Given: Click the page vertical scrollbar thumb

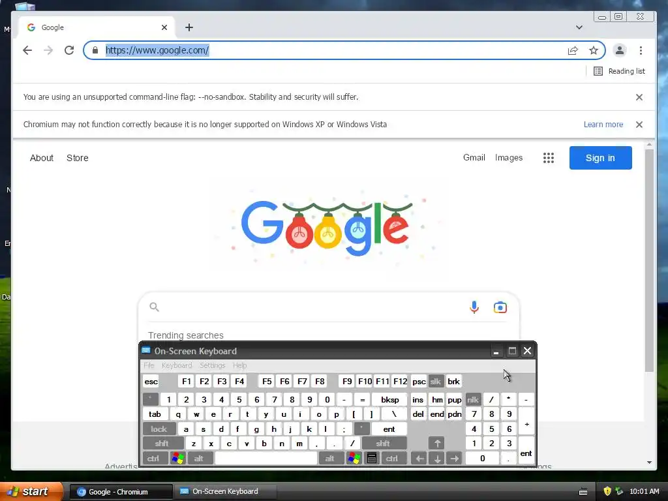Looking at the screenshot, I should click(649, 260).
